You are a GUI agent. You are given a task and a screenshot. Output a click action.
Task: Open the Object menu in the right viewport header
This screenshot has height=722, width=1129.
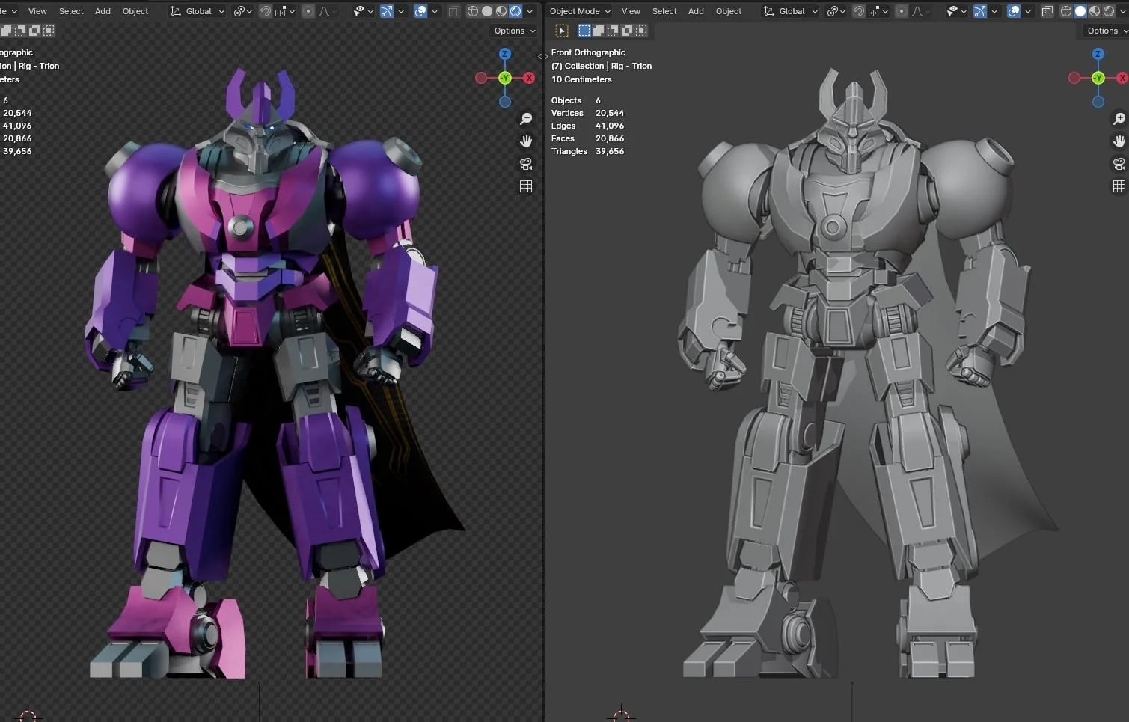coord(727,11)
